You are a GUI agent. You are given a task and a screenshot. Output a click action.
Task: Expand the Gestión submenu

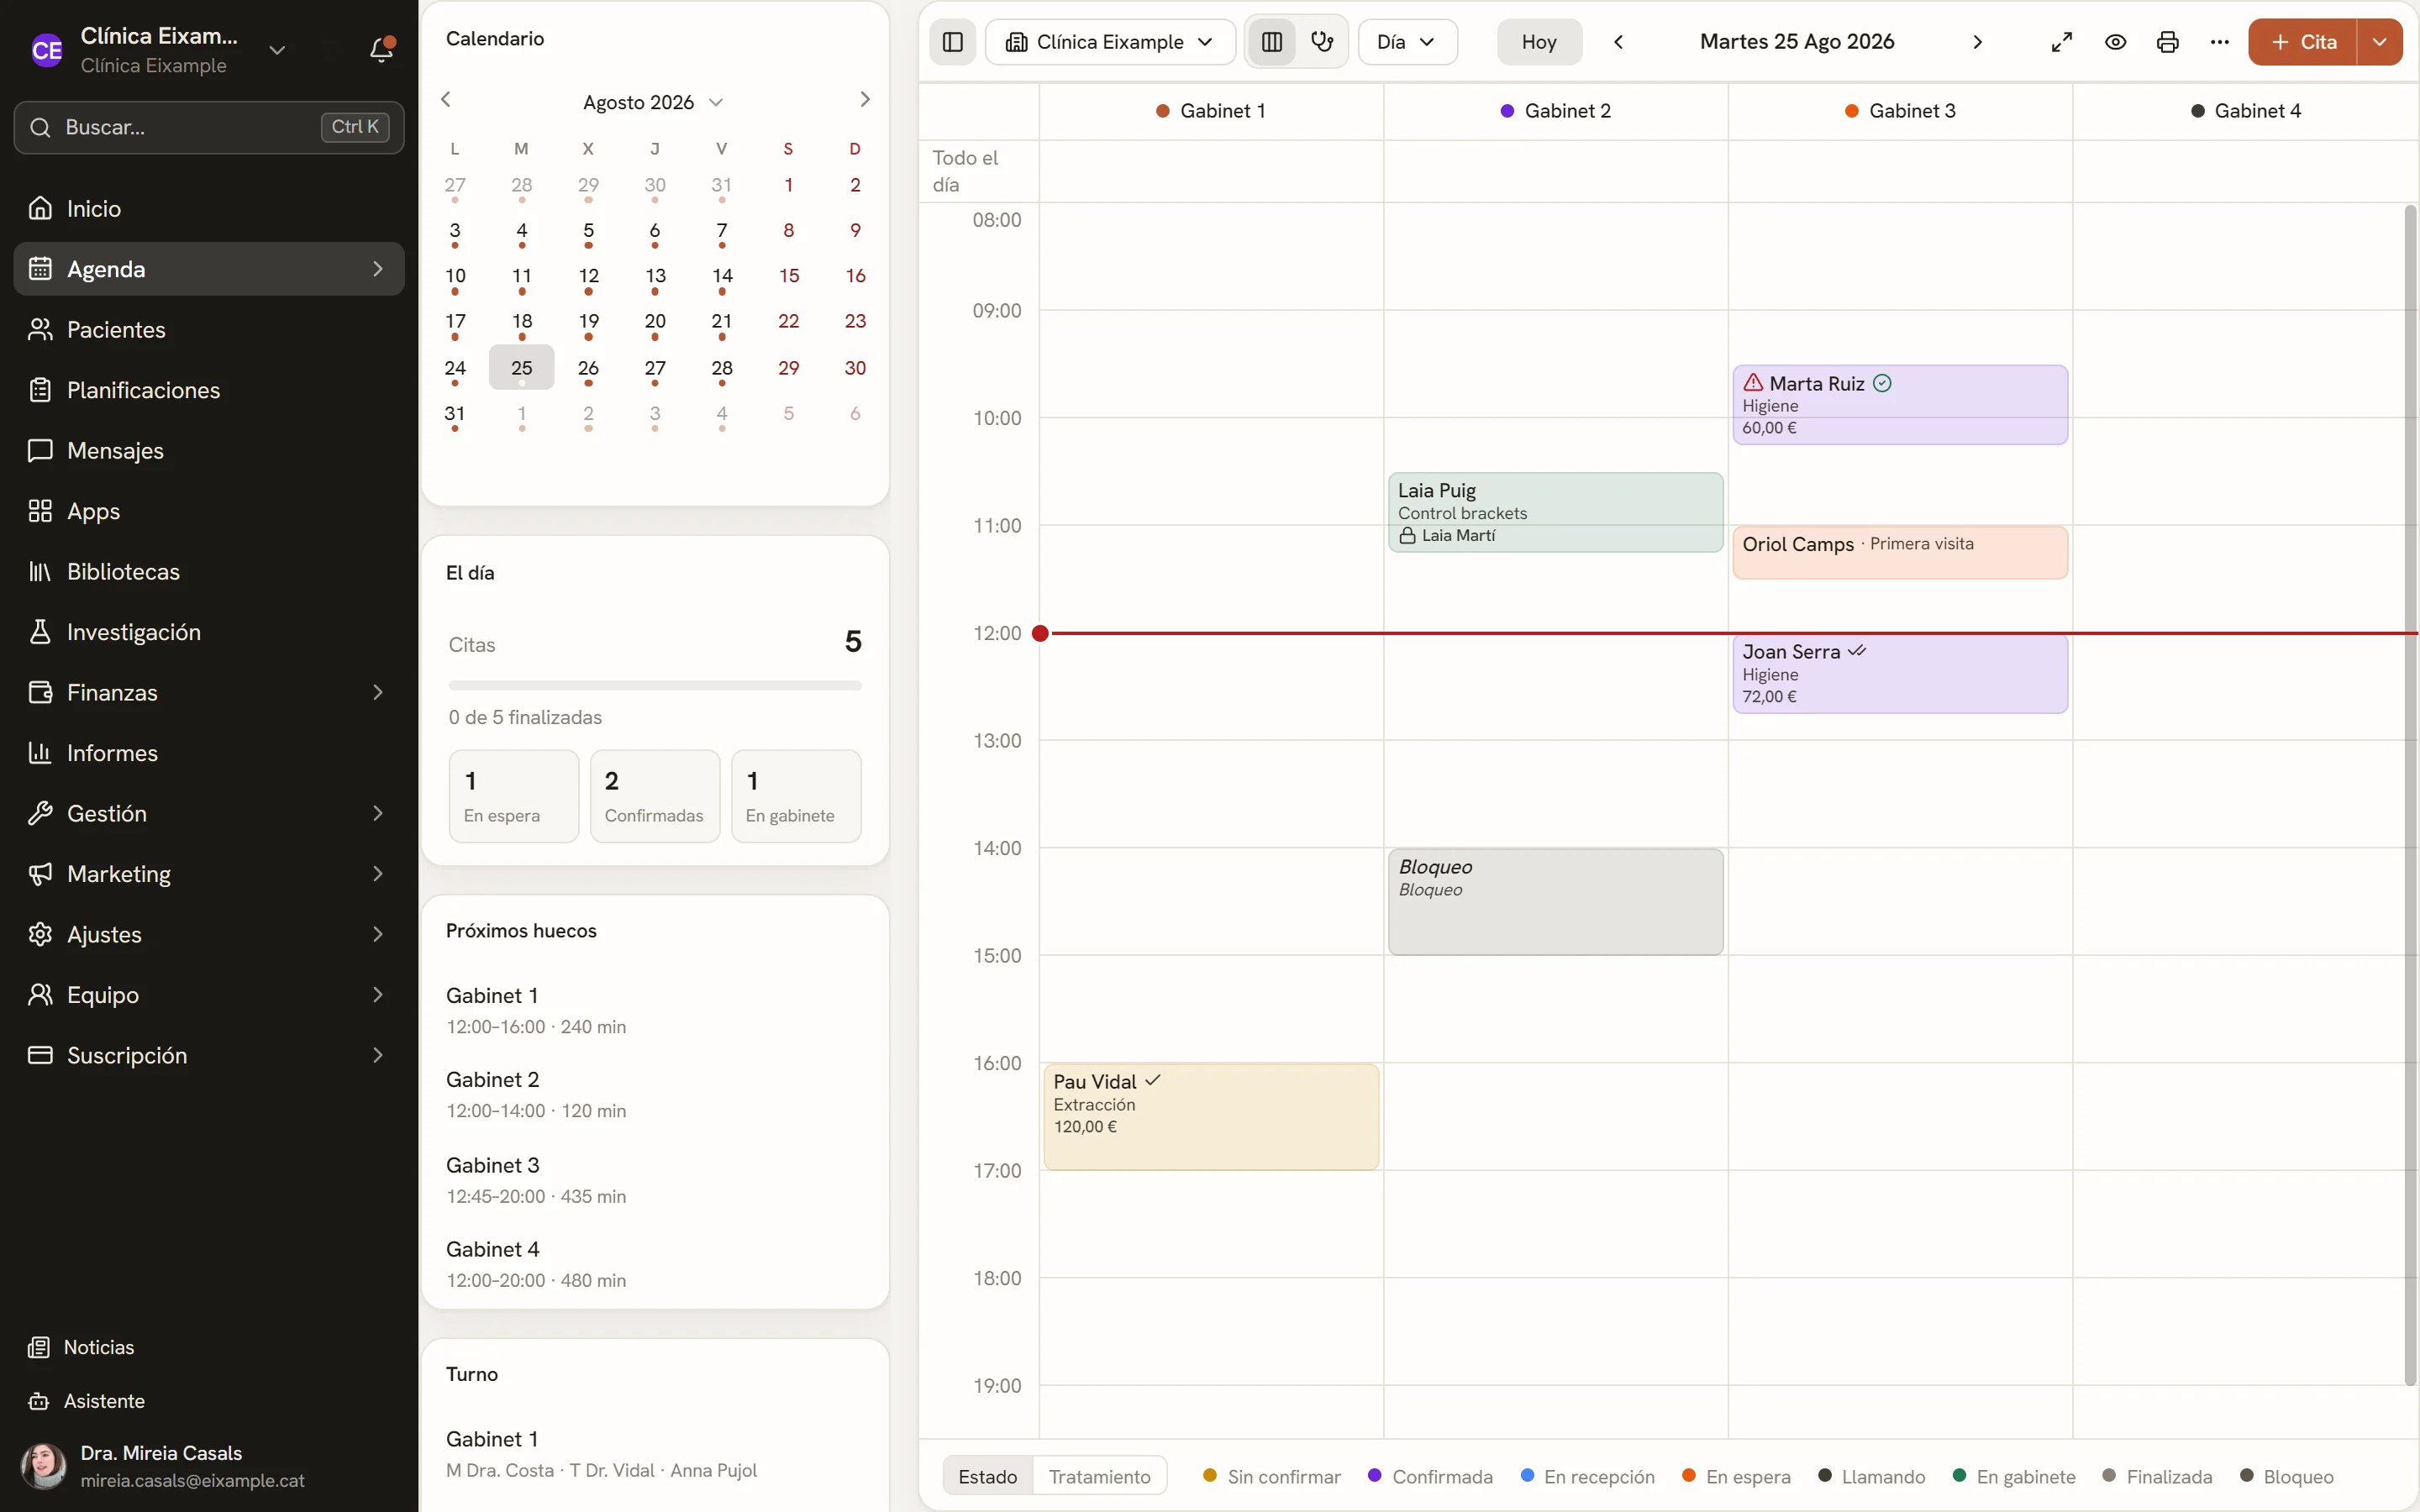(377, 813)
